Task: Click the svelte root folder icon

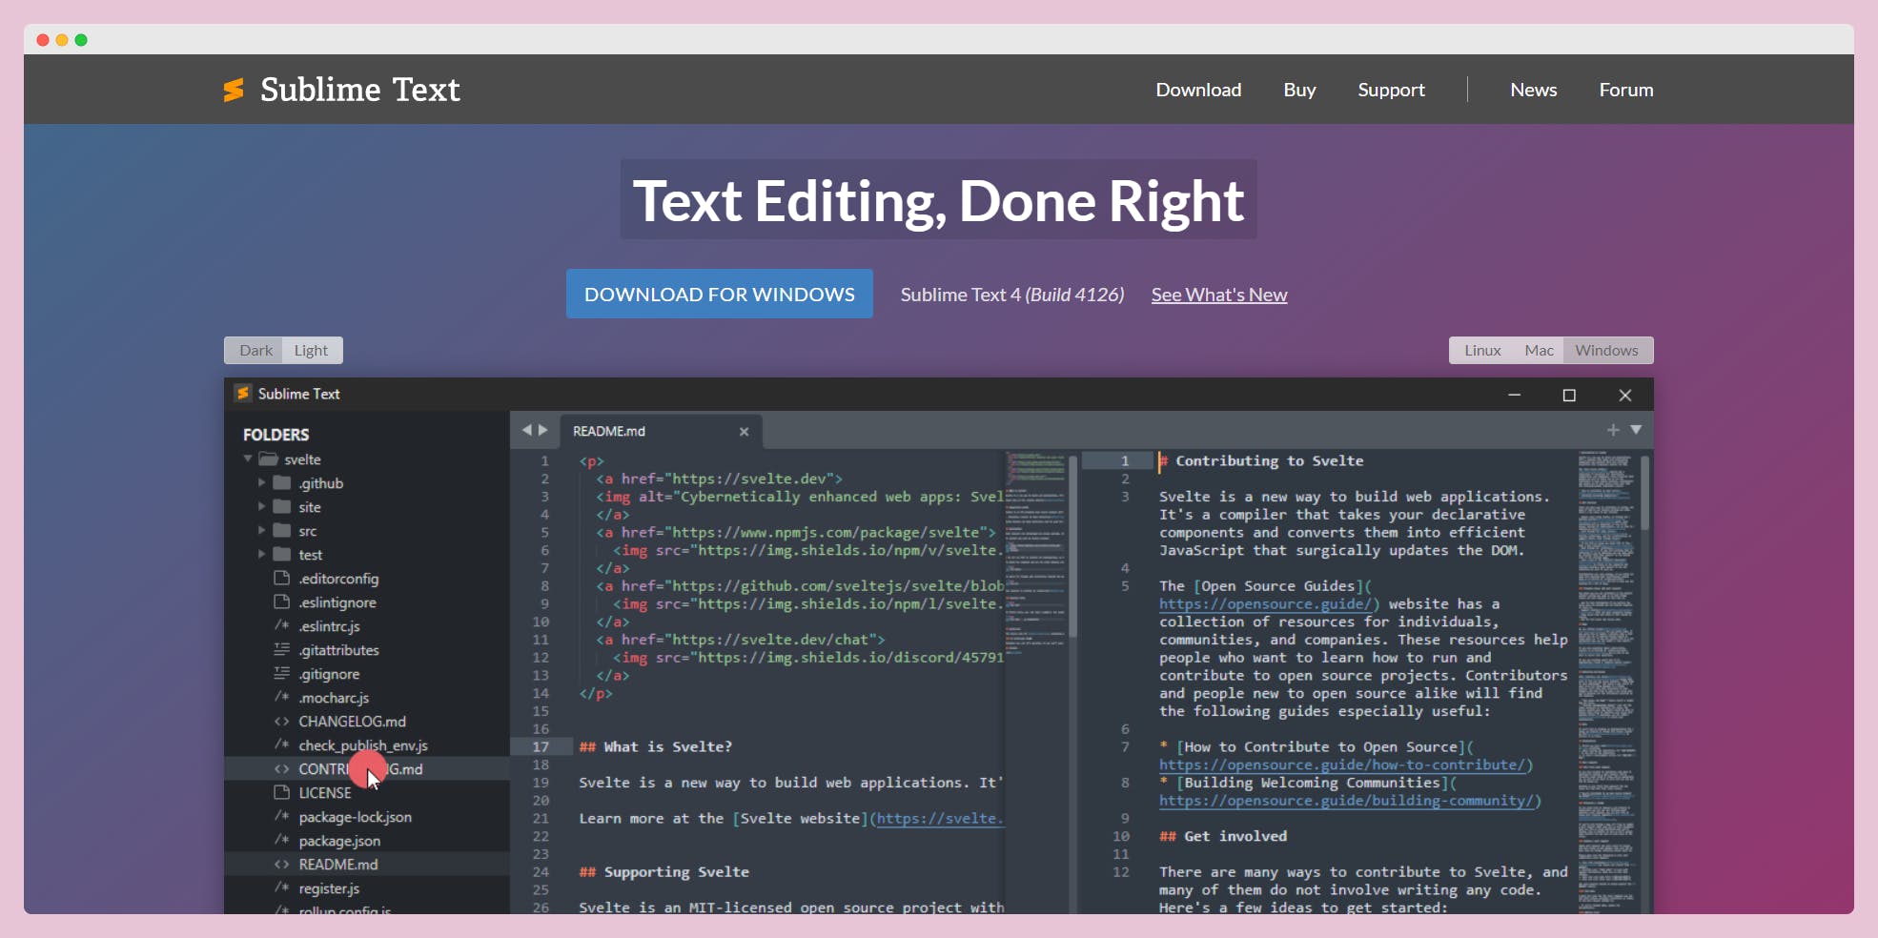Action: click(x=269, y=459)
